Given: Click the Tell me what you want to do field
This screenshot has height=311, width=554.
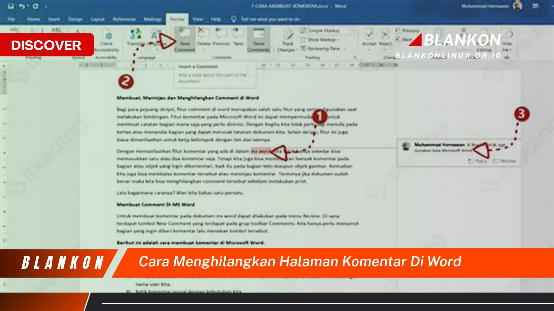Looking at the screenshot, I should (x=270, y=19).
